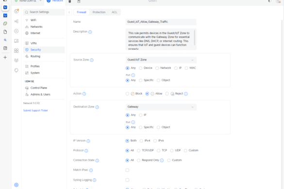Image resolution: width=284 pixels, height=189 pixels.
Task: Select Network under Source Zone
Action: 157,68
